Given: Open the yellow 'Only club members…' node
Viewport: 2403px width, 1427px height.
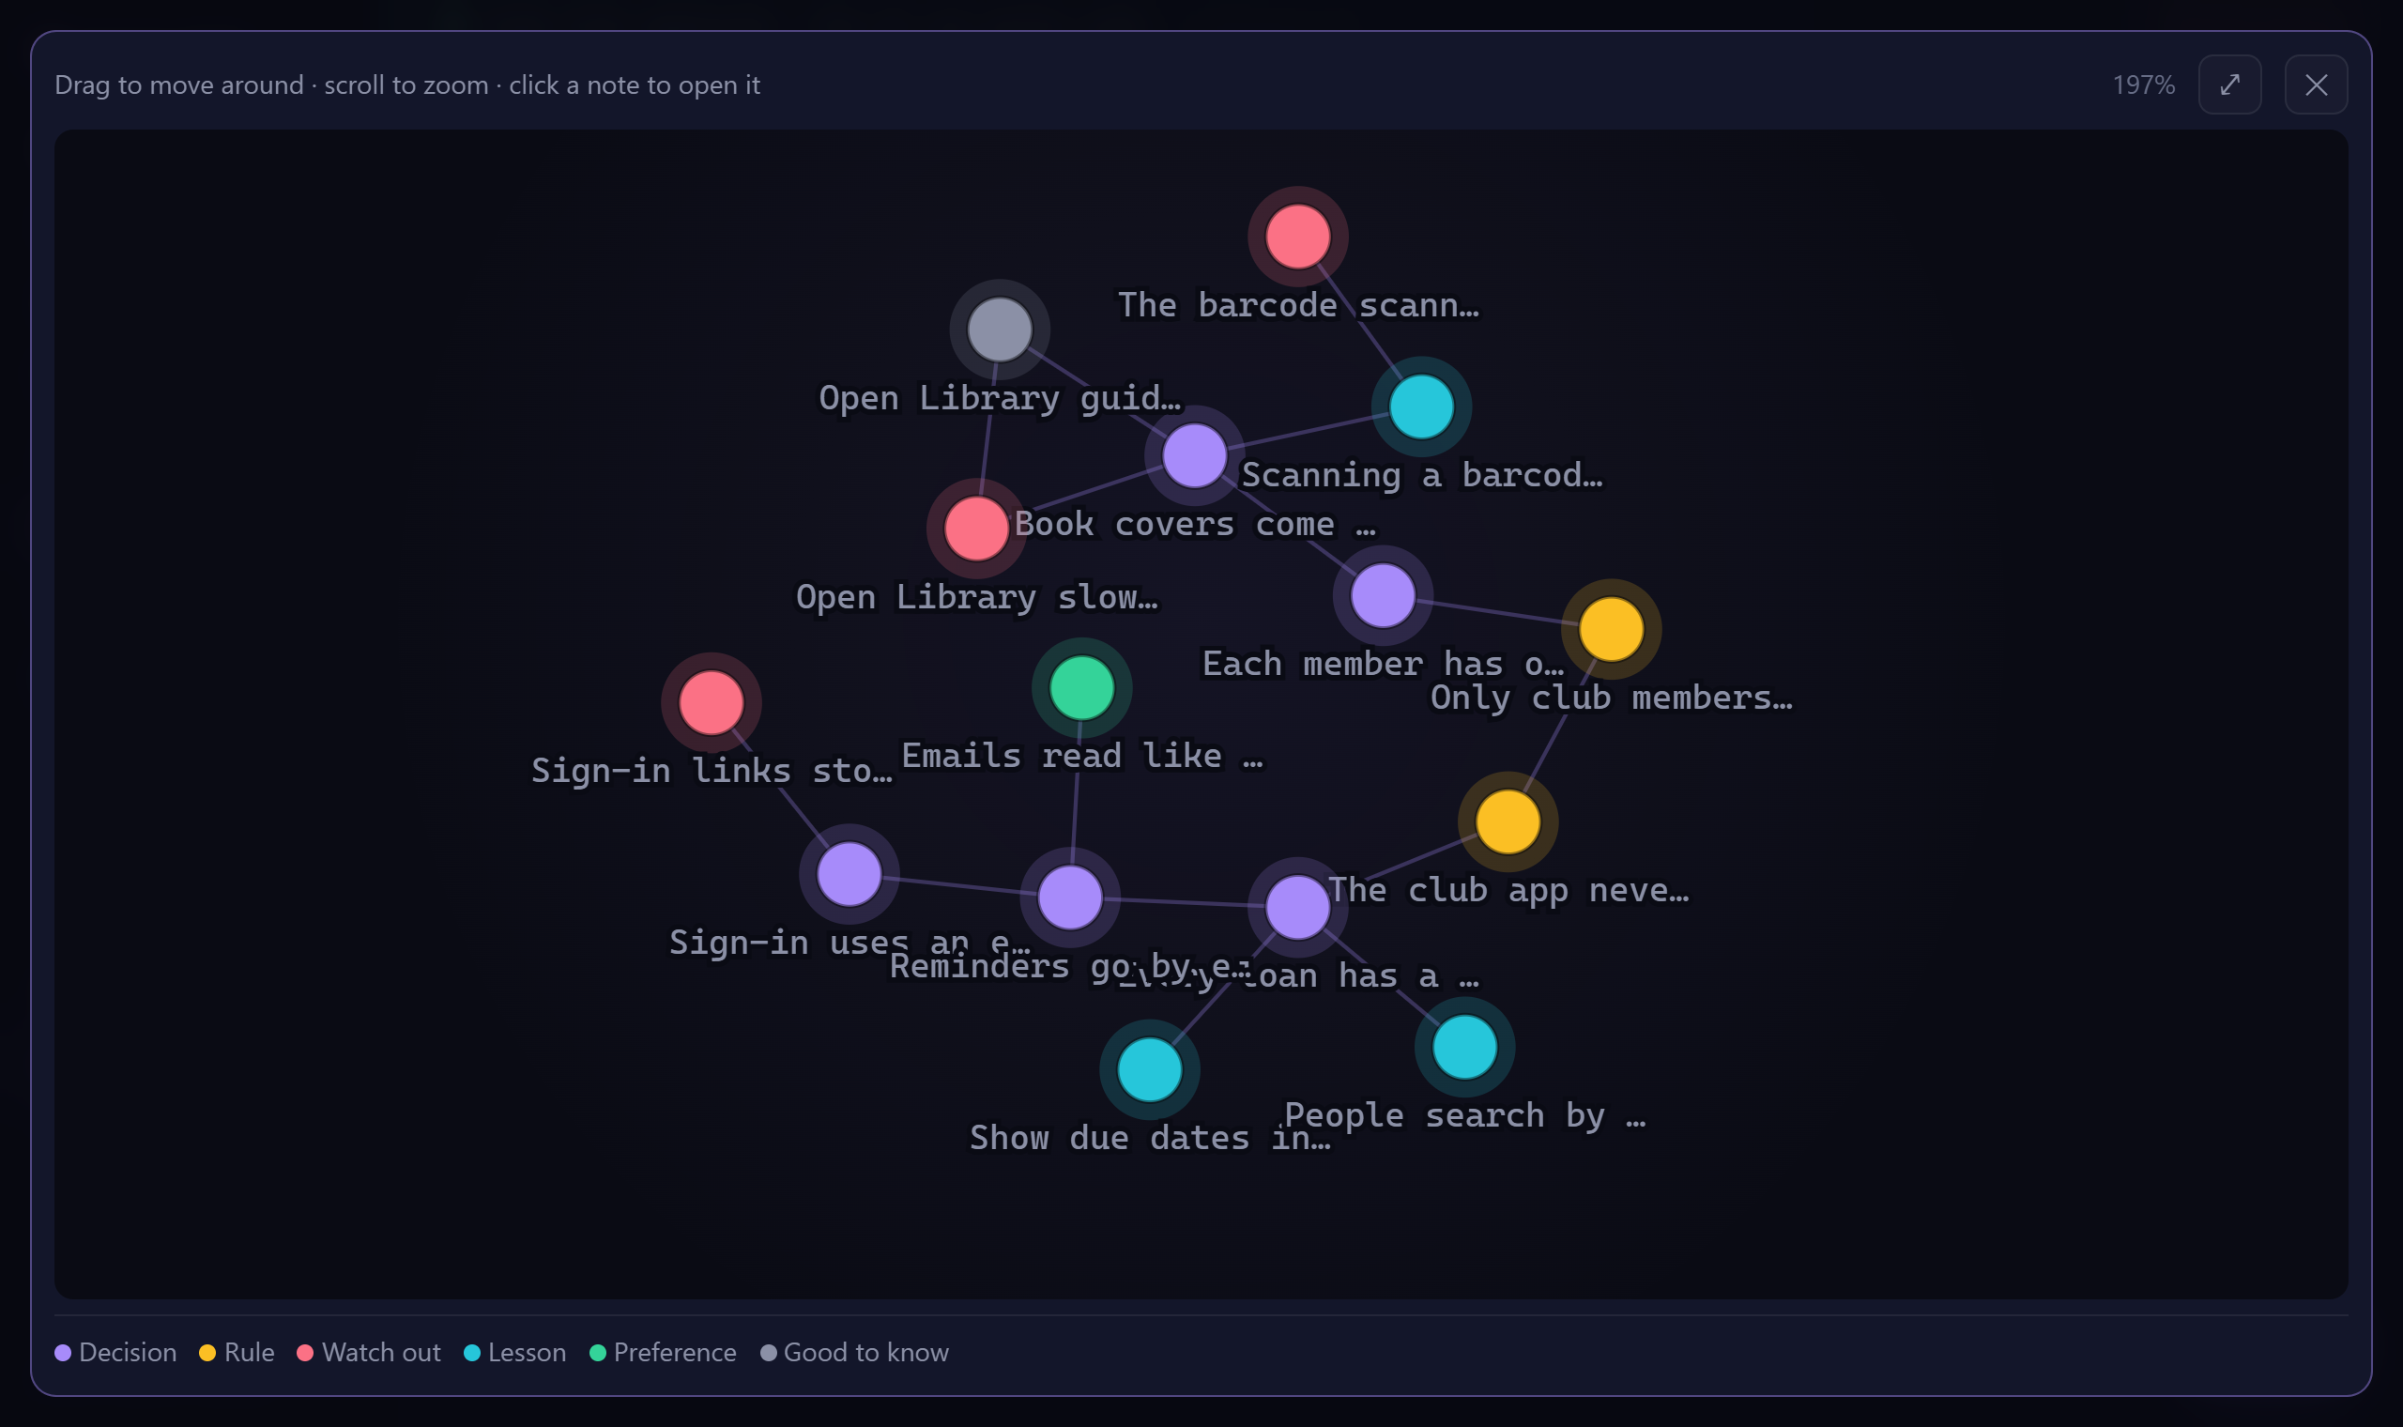Looking at the screenshot, I should pos(1611,629).
